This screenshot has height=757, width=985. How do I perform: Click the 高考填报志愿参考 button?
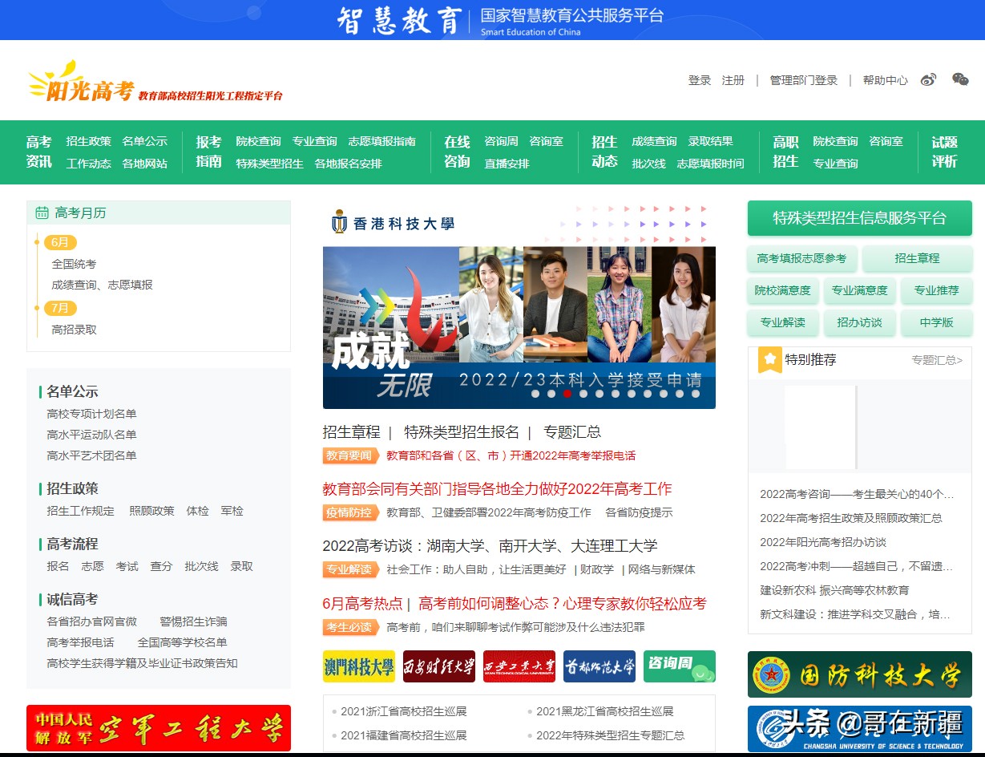coord(801,259)
